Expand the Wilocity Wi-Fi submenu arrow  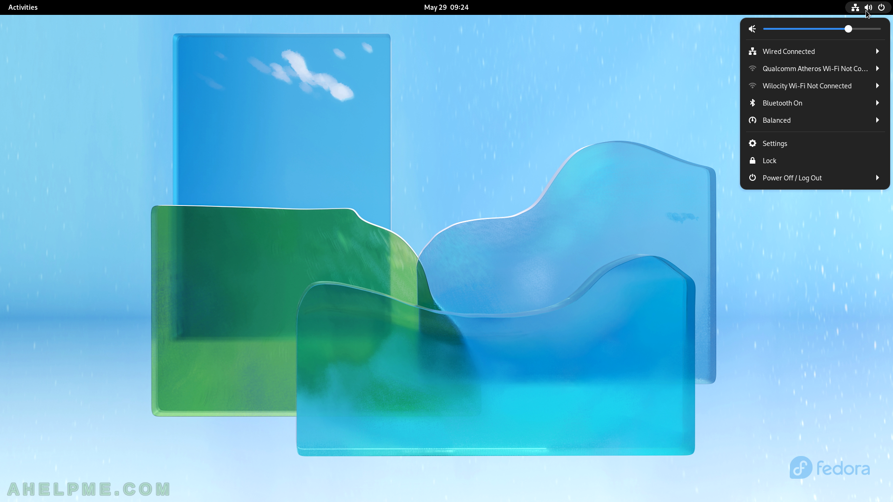coord(877,86)
